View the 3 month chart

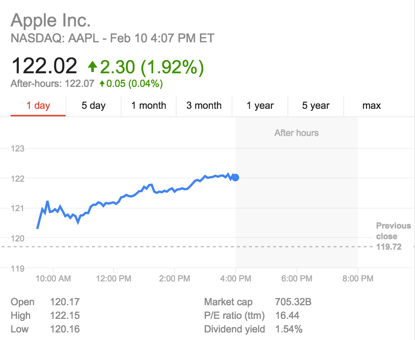click(204, 106)
